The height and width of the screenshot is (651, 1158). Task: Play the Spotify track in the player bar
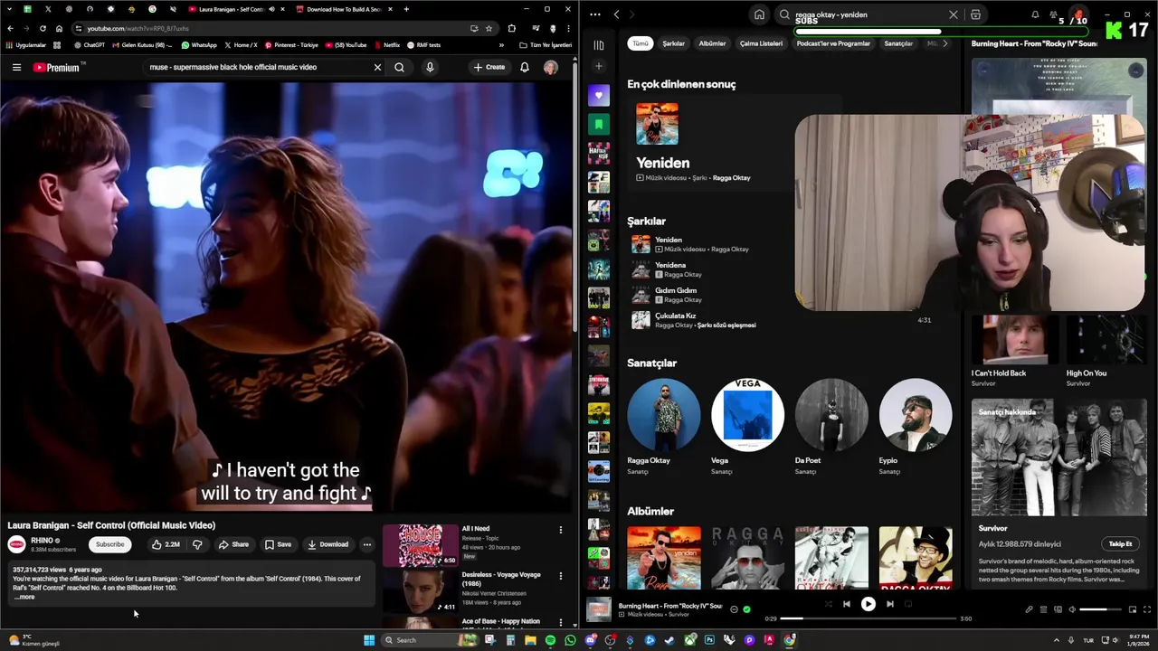(x=868, y=604)
